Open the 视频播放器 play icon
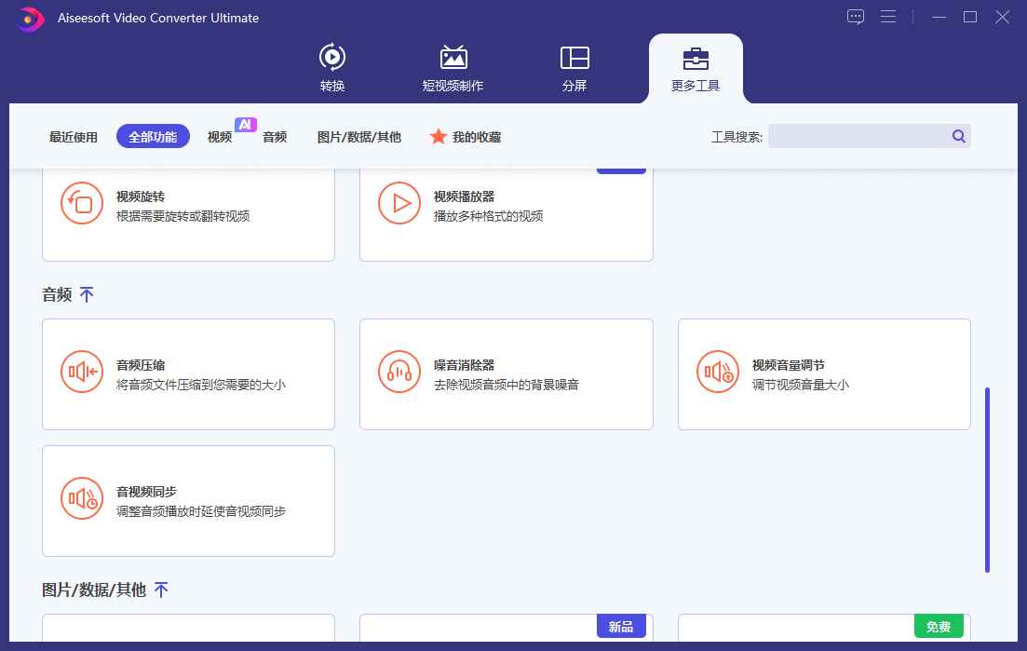Viewport: 1027px width, 651px height. click(399, 204)
